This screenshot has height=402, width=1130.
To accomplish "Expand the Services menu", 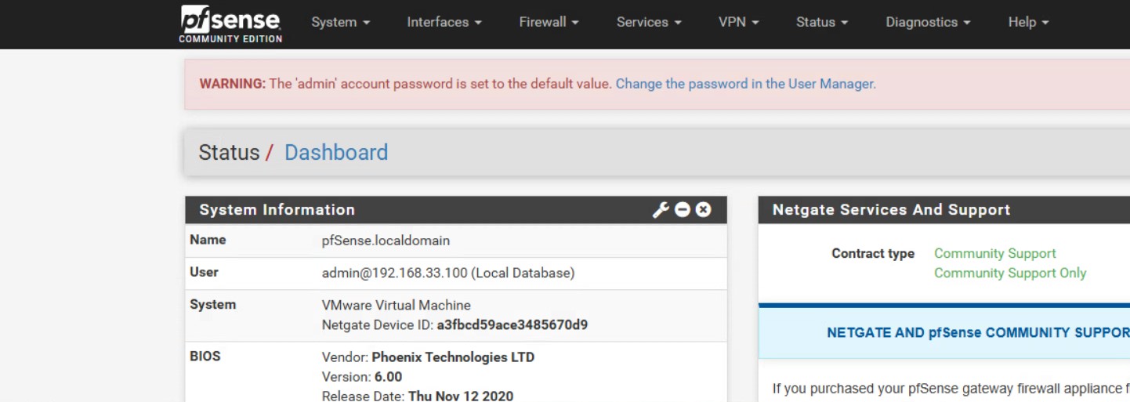I will (648, 22).
